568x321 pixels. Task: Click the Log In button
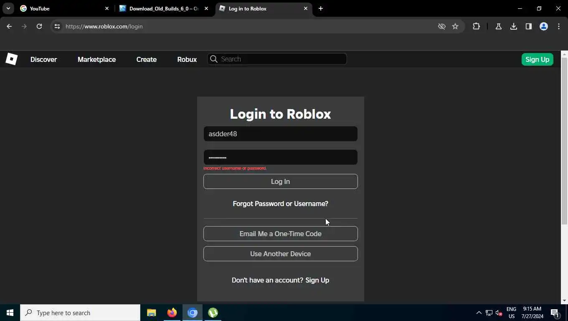(x=280, y=181)
